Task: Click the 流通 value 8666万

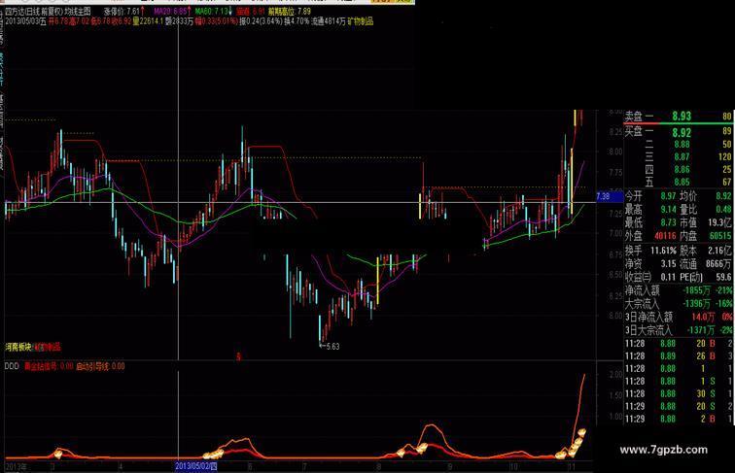Action: coord(718,264)
